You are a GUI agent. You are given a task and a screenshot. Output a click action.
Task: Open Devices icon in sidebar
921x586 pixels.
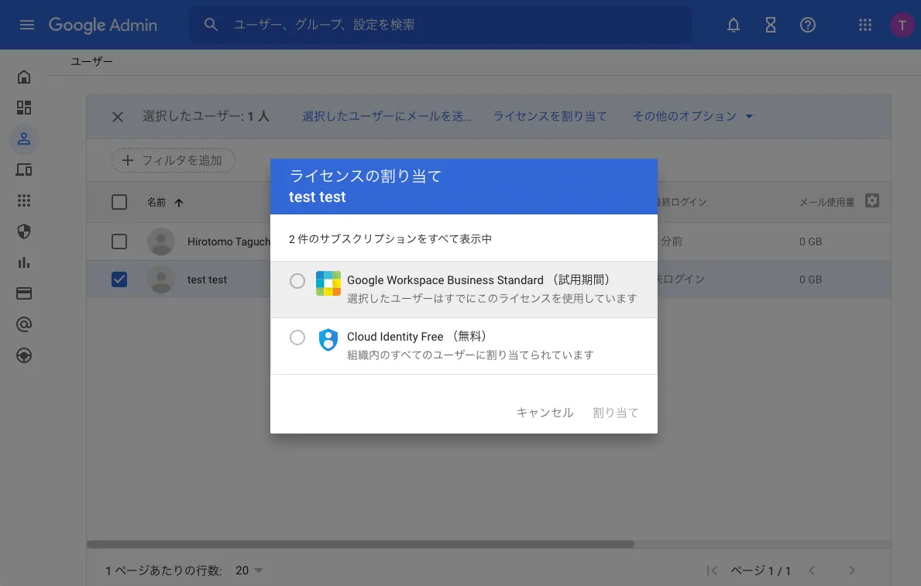(x=24, y=170)
